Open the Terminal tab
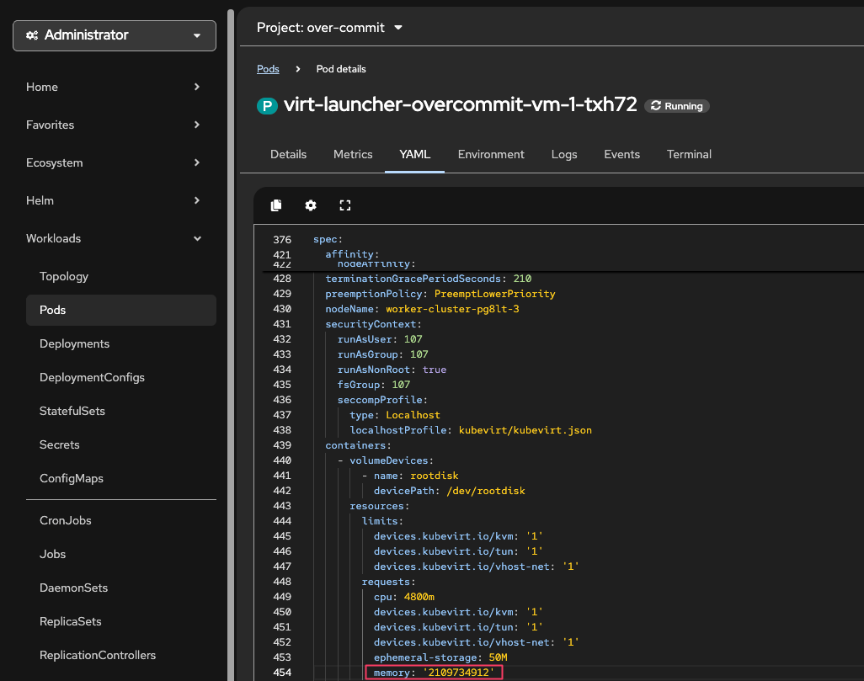 689,154
